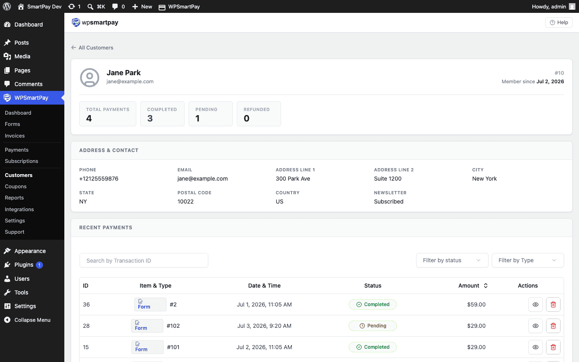Screen dimensions: 579x362
Task: Click the WordPress logo icon
Action: tap(7, 6)
